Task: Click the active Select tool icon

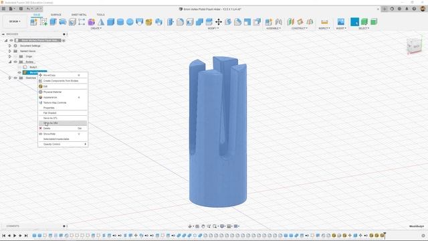Action: point(354,22)
